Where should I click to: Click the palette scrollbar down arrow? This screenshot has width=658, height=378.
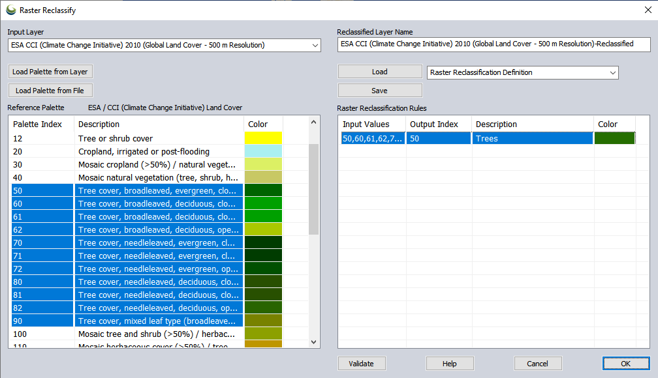(313, 342)
